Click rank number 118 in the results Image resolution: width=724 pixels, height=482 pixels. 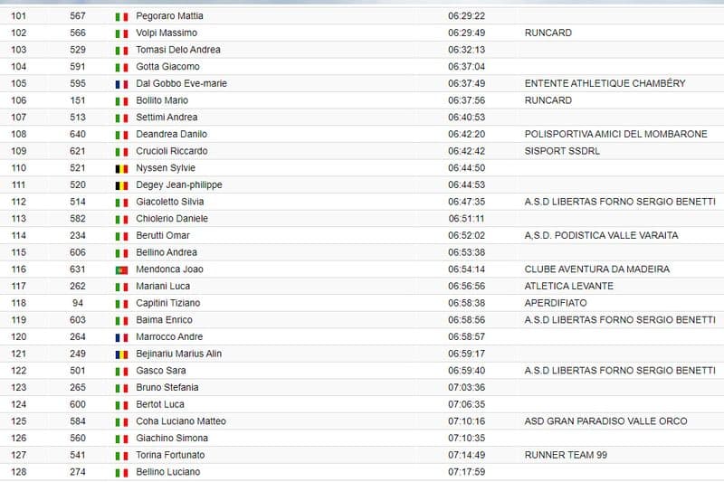[x=18, y=303]
